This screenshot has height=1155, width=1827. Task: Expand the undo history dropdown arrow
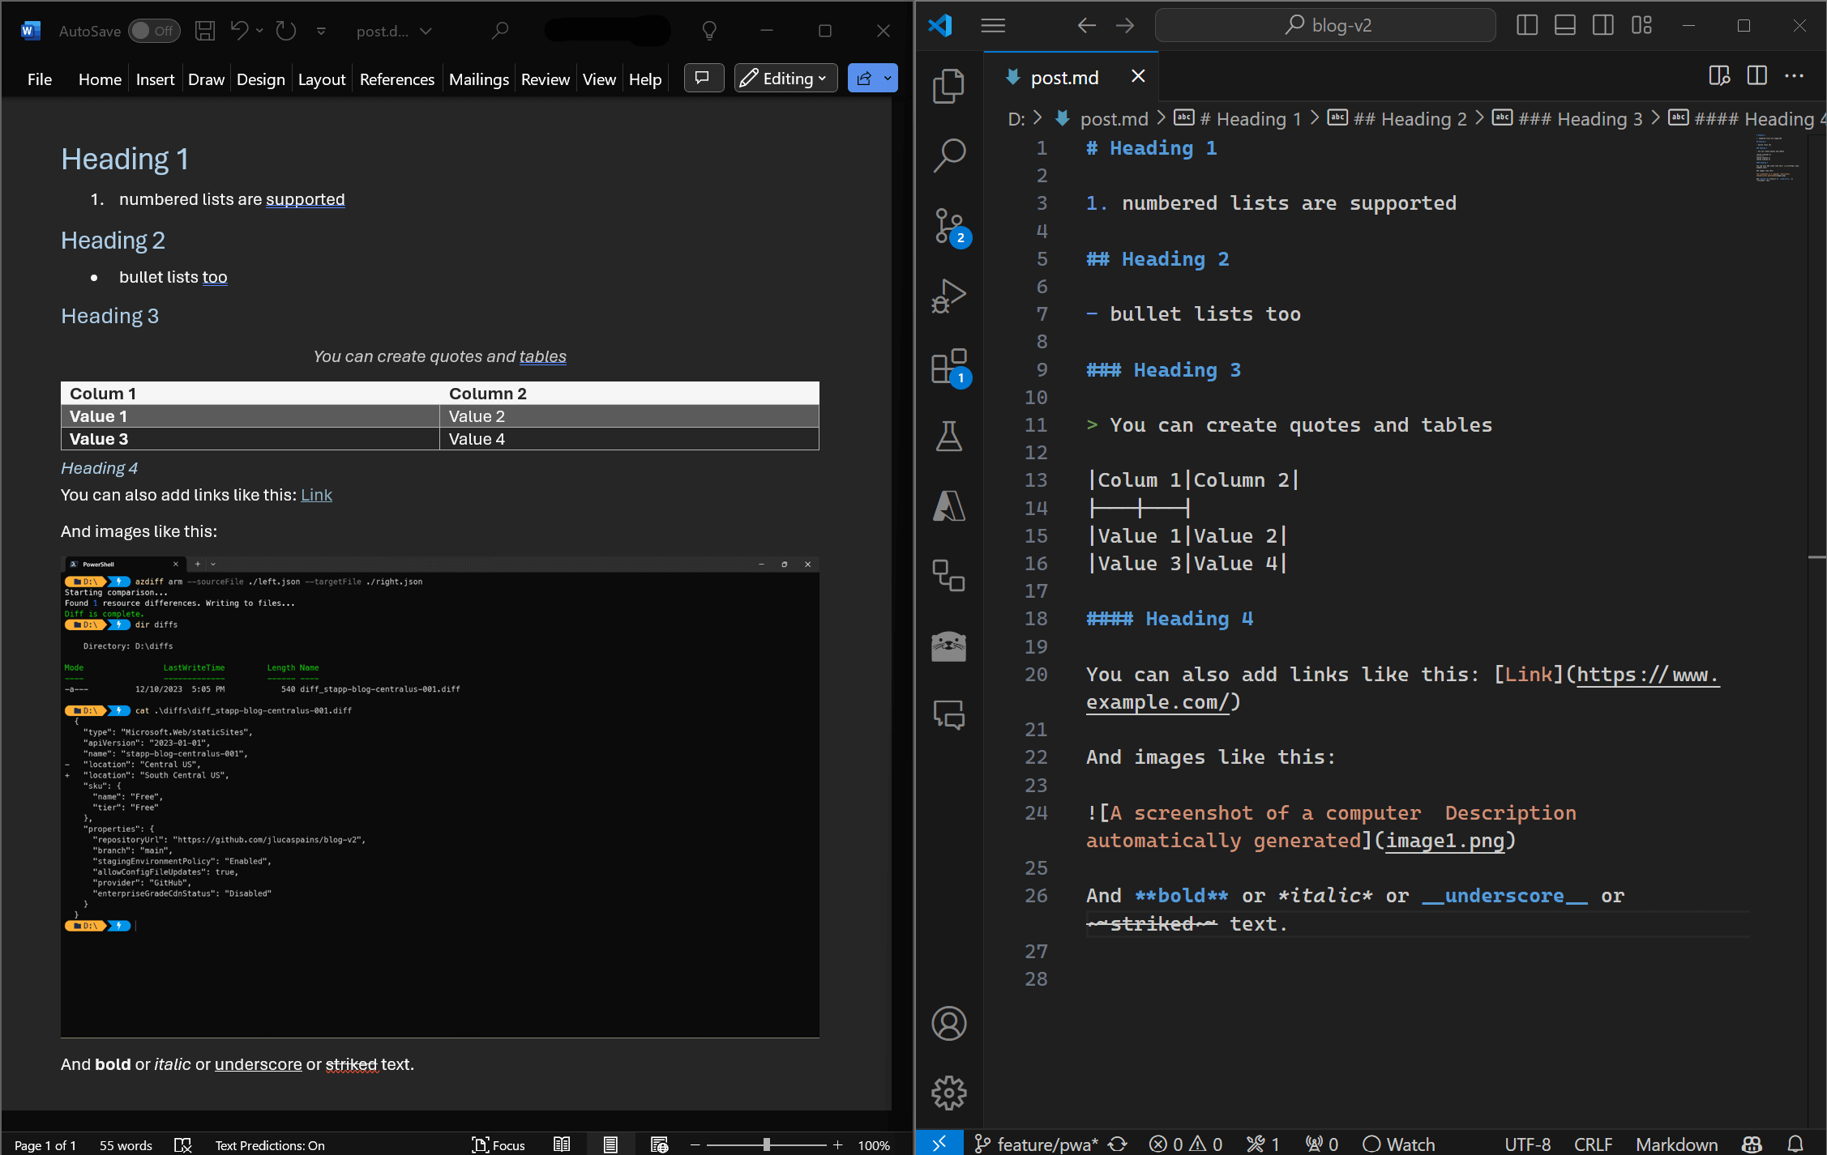click(259, 31)
